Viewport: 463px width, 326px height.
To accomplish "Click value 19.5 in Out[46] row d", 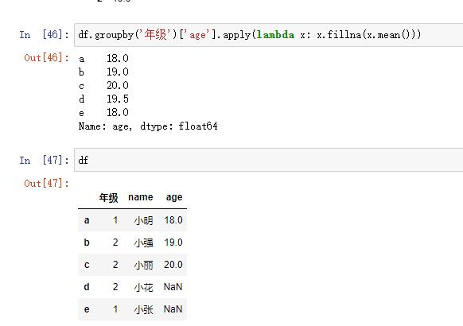I will 118,99.
